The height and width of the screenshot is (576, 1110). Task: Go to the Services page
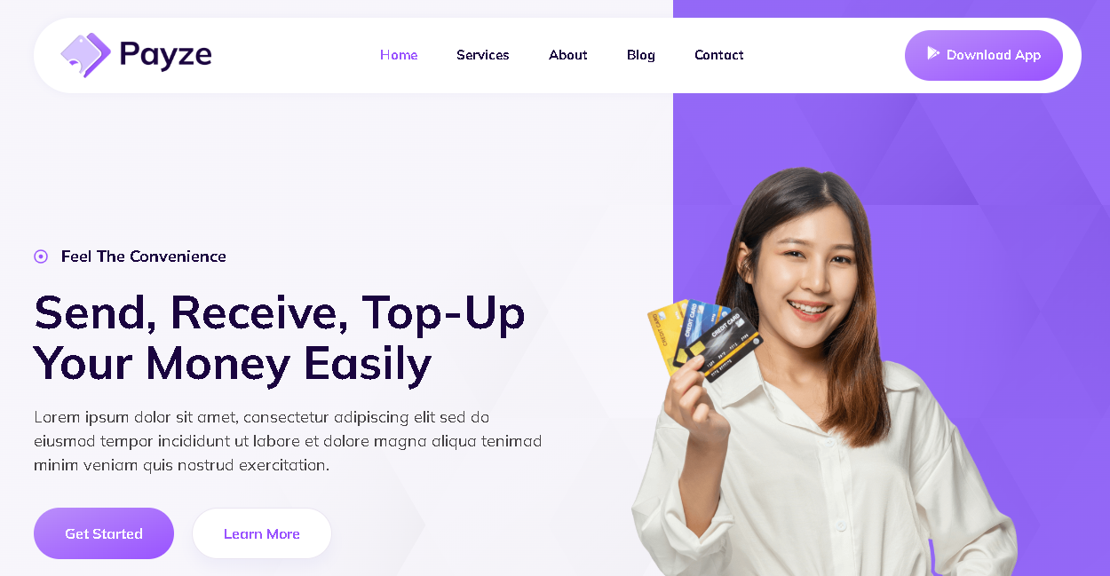coord(483,55)
